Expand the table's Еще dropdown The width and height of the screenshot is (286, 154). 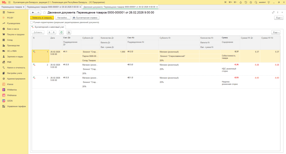click(x=276, y=32)
